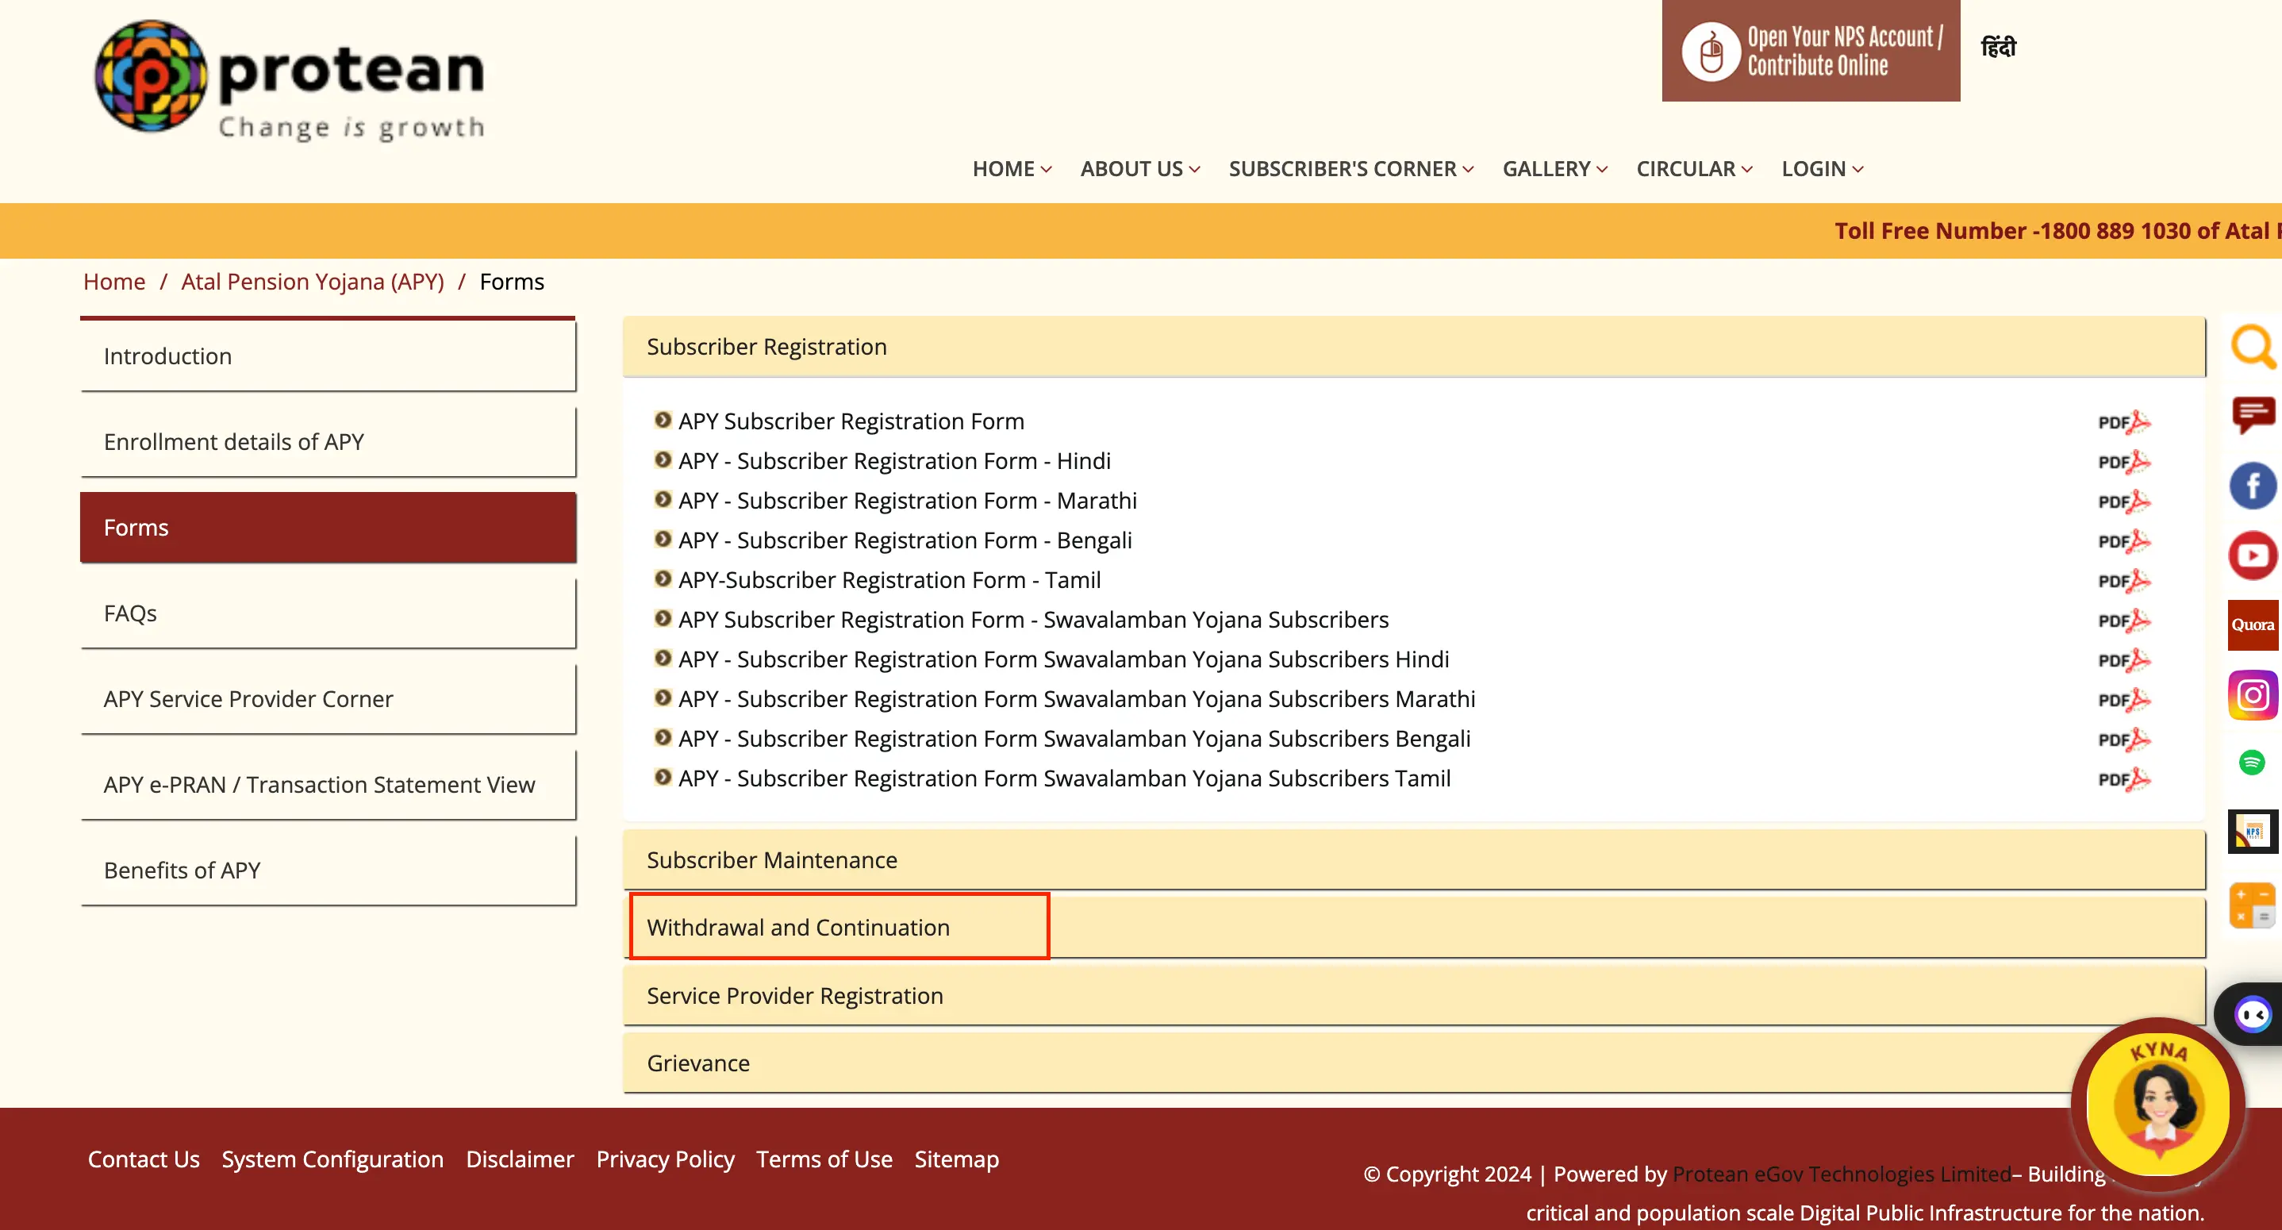Expand the Grievance section

pyautogui.click(x=1414, y=1063)
